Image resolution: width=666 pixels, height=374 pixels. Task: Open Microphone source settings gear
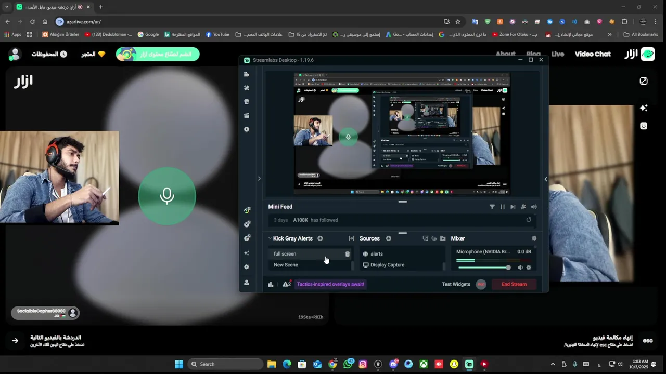pyautogui.click(x=529, y=268)
